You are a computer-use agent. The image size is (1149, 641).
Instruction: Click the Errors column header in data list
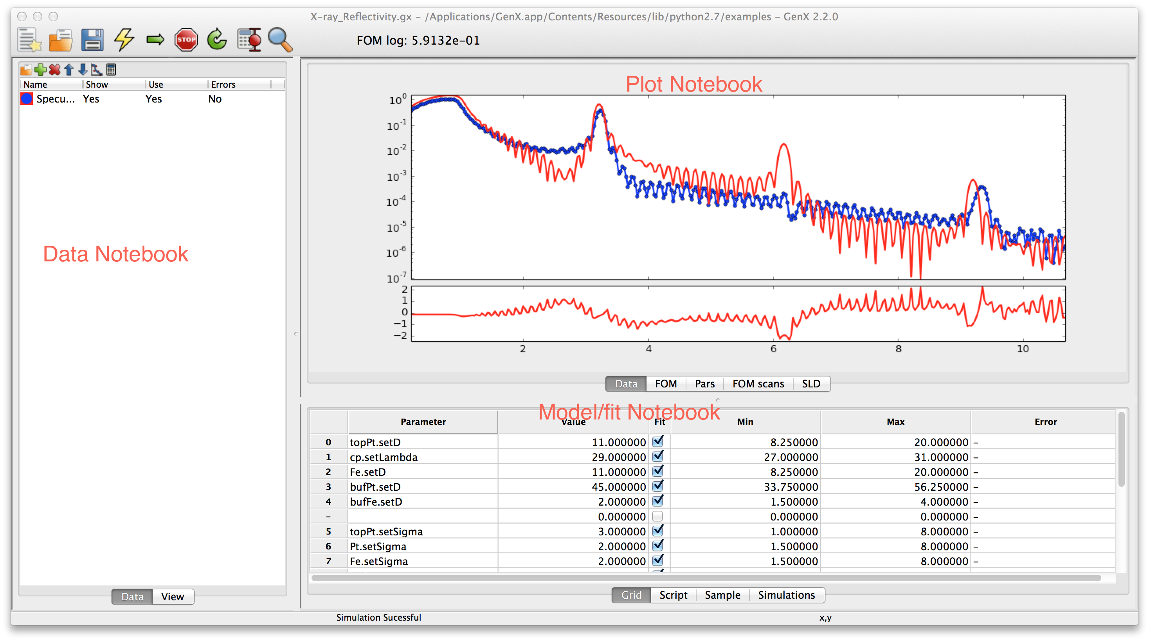point(239,84)
